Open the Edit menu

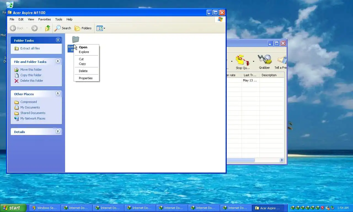tap(21, 19)
